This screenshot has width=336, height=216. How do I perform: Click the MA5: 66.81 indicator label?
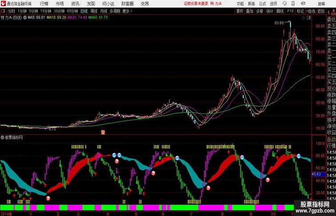point(36,18)
